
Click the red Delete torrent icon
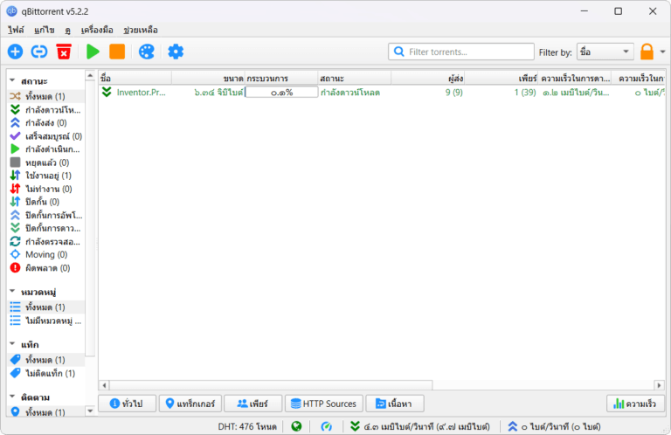coord(64,52)
